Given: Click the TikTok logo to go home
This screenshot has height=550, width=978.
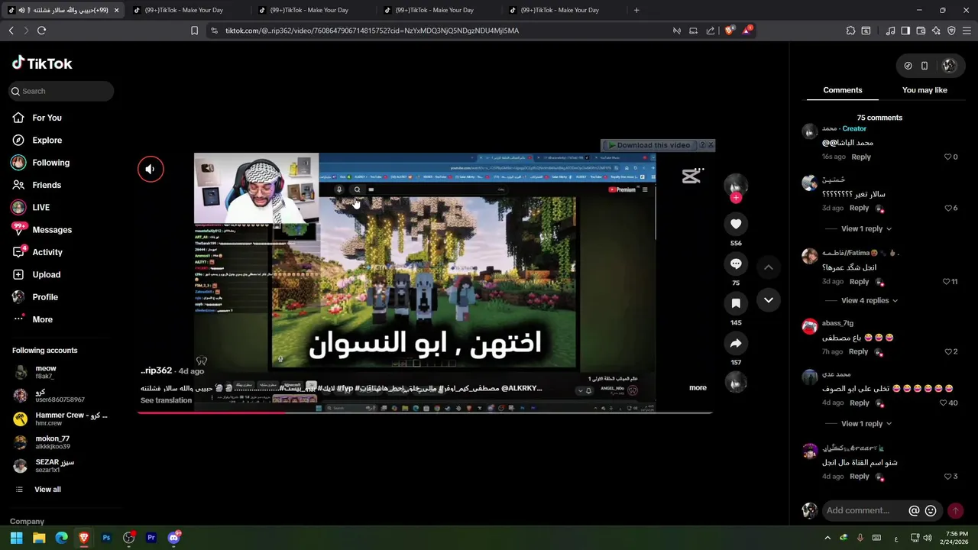Looking at the screenshot, I should click(x=42, y=63).
